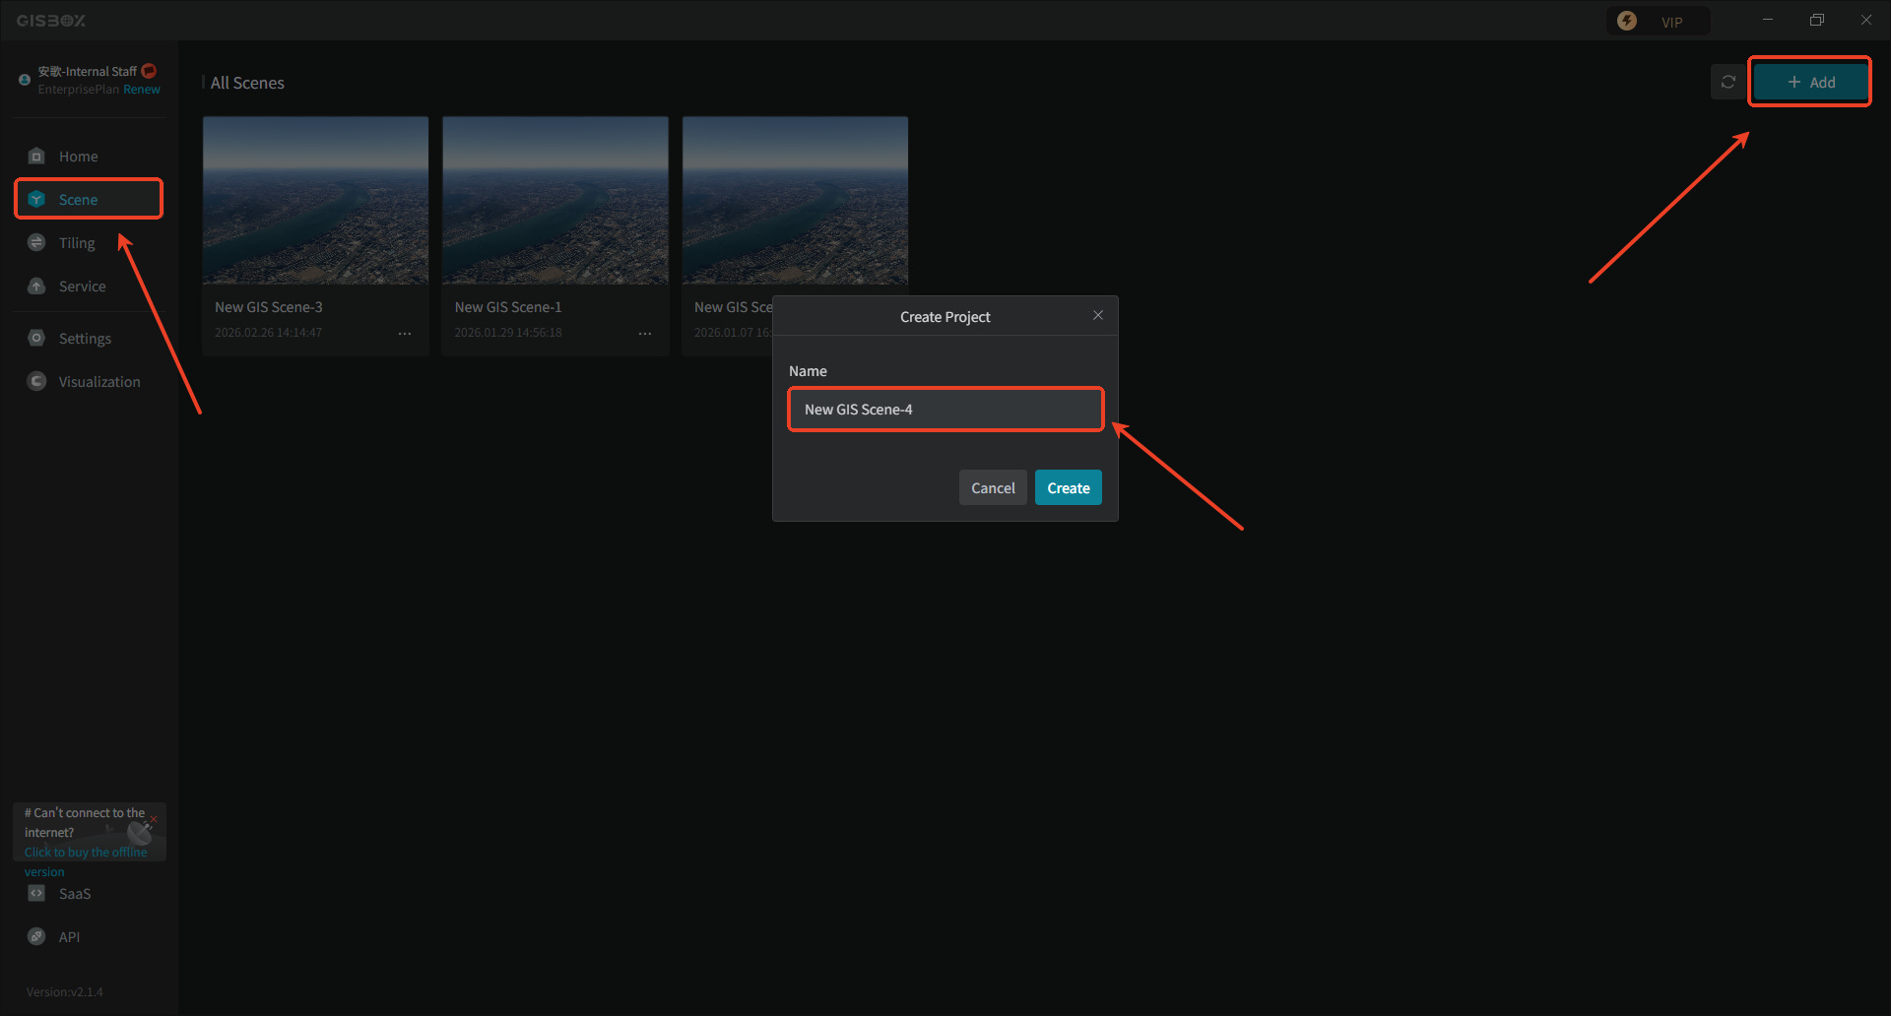
Task: Click the Create Project dialog title
Action: (x=945, y=317)
